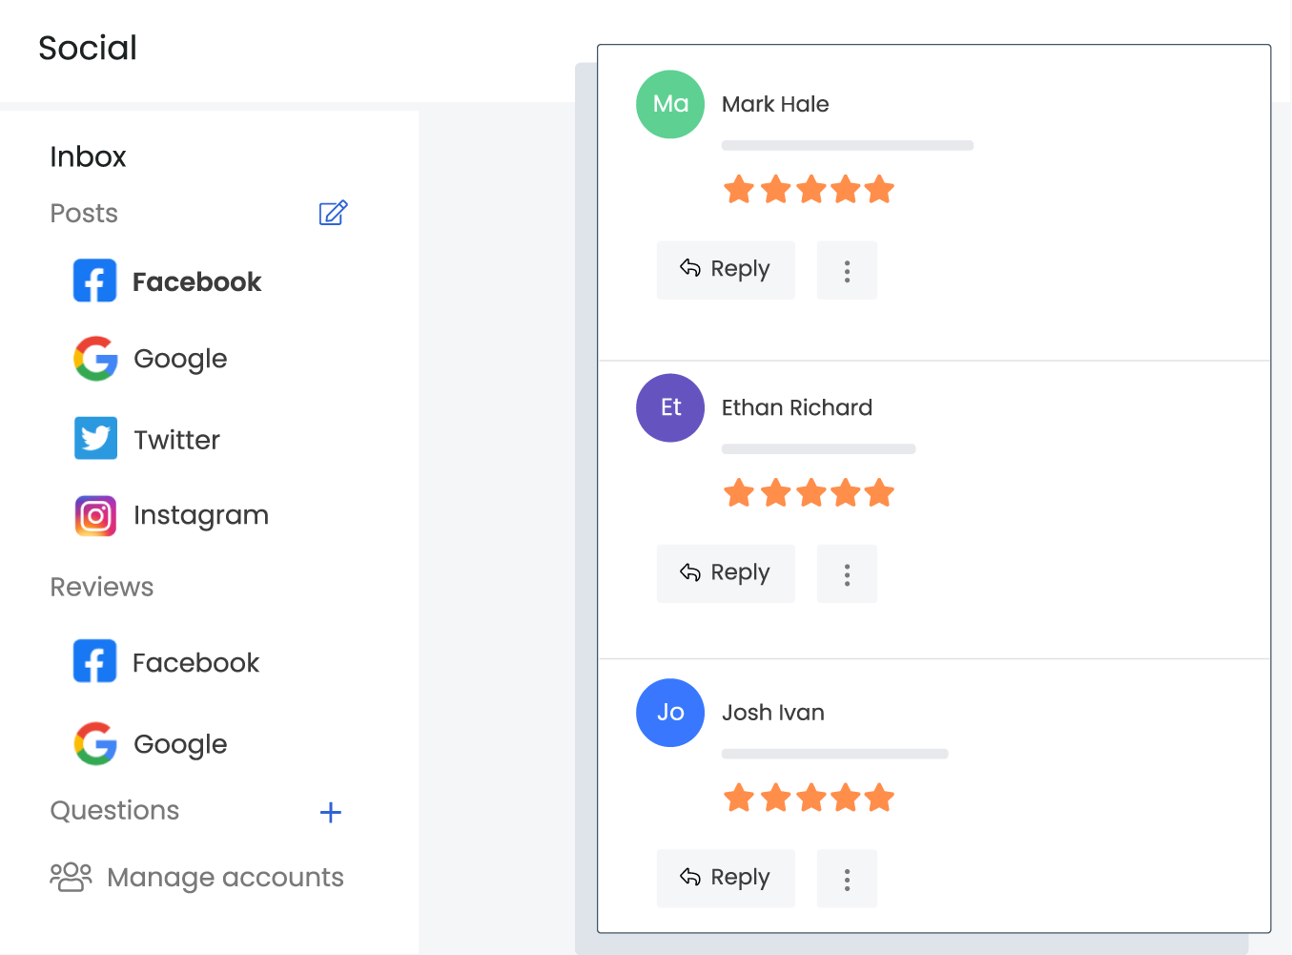Click Mark Hale's green avatar

pos(670,104)
